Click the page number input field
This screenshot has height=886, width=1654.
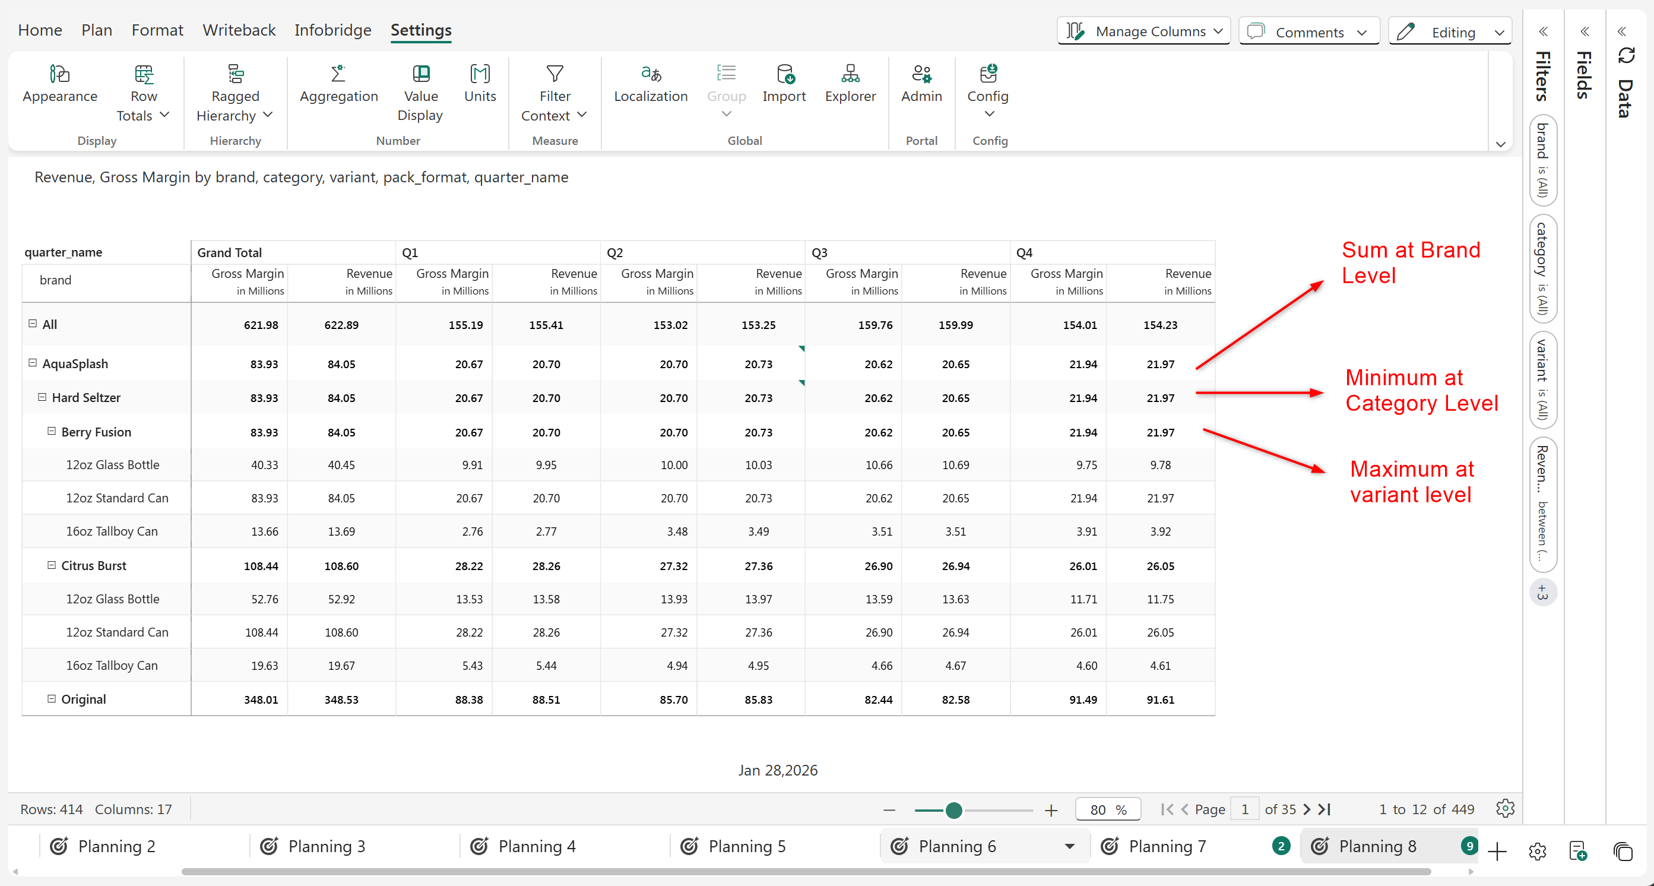(1245, 809)
